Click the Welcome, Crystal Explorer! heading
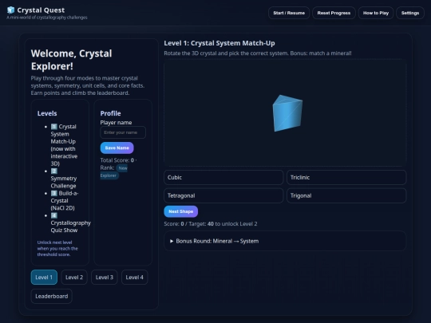 [x=72, y=60]
